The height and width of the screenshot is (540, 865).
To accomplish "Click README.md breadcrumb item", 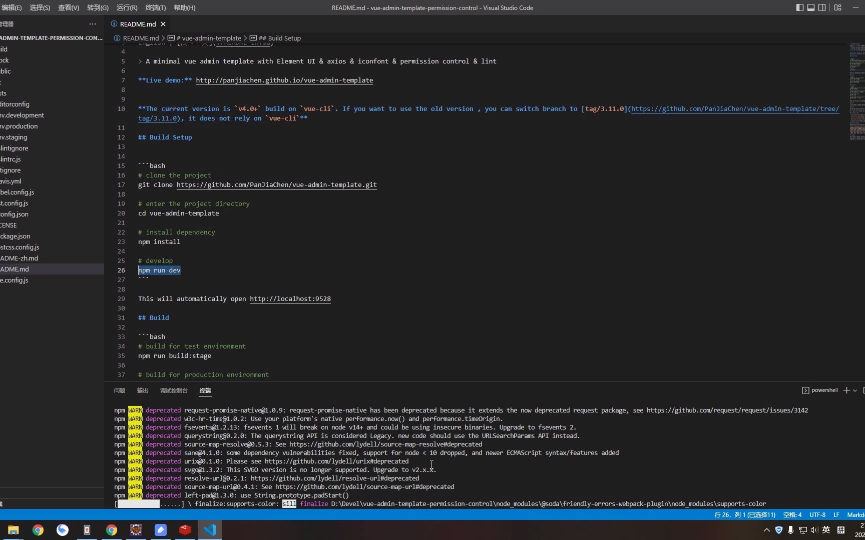I will 137,38.
